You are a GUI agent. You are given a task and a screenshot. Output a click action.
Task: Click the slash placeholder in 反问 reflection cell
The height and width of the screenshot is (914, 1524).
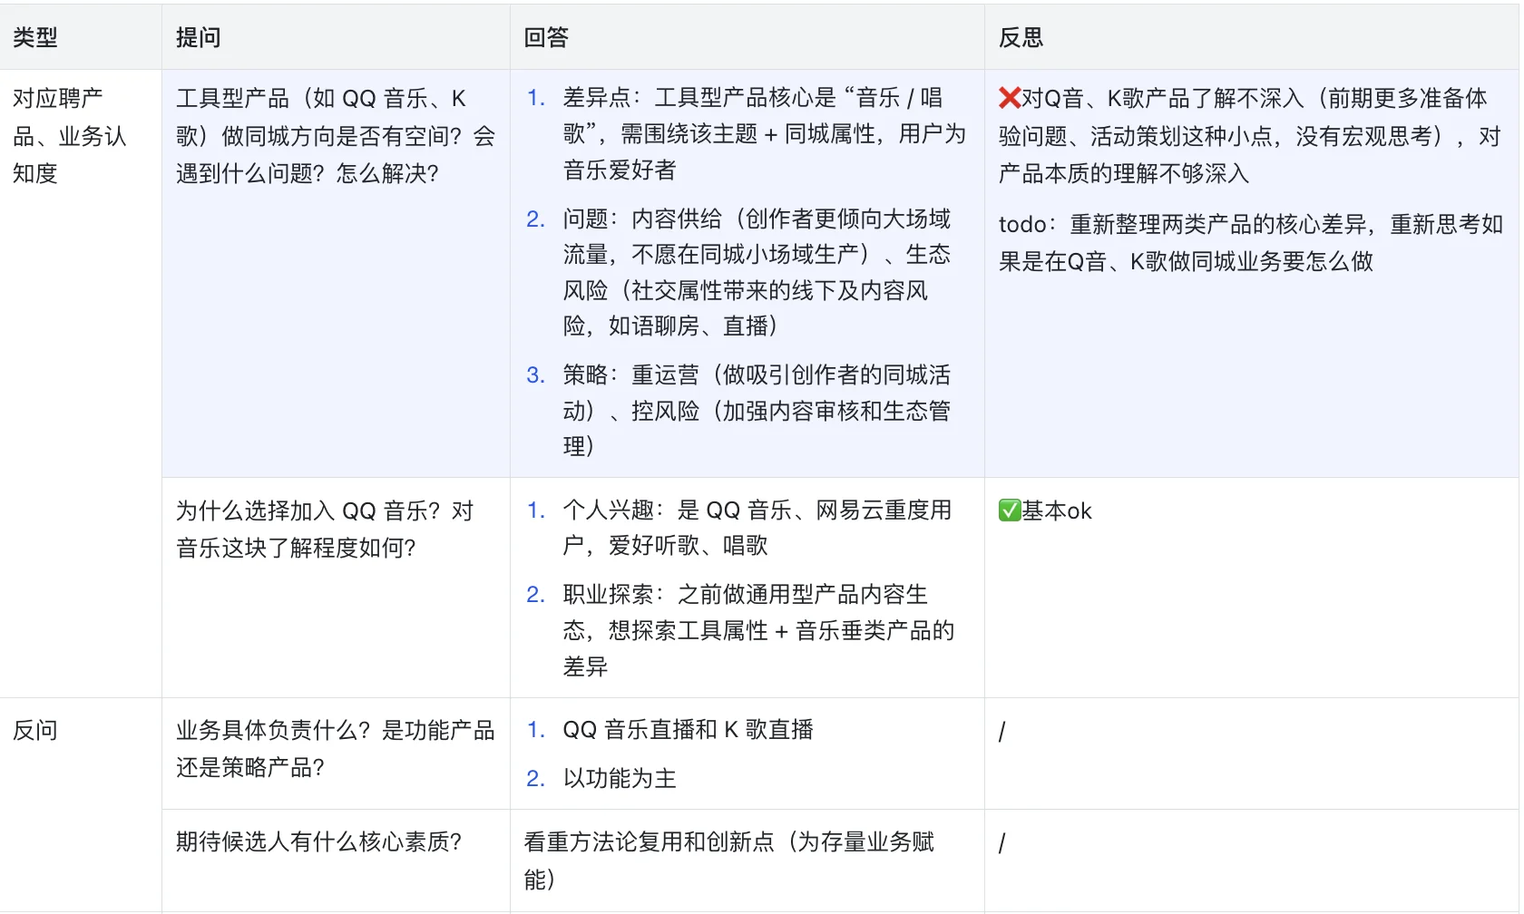pos(1001,730)
